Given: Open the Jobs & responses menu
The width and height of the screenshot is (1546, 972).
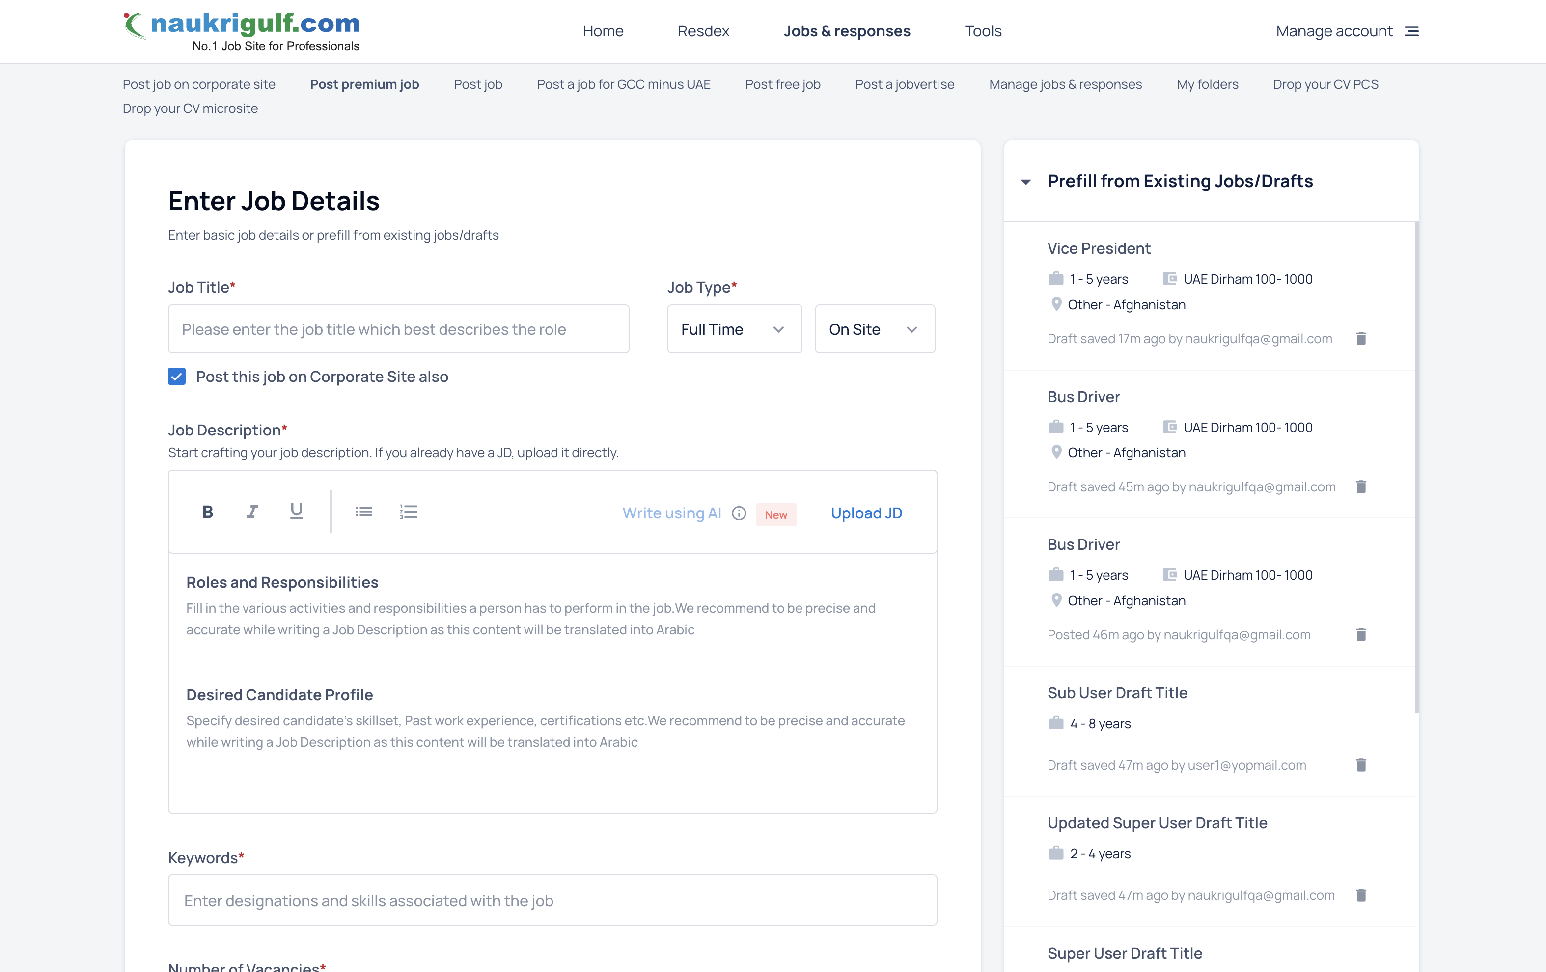Looking at the screenshot, I should tap(847, 31).
